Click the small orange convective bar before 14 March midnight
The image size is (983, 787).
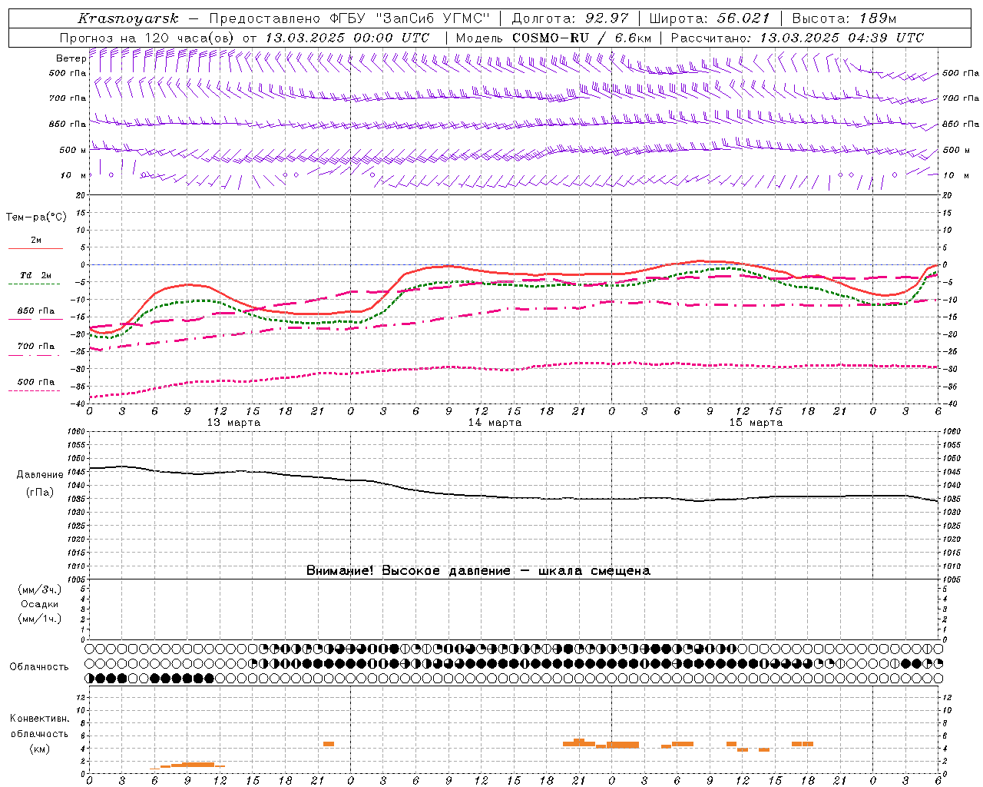point(329,744)
